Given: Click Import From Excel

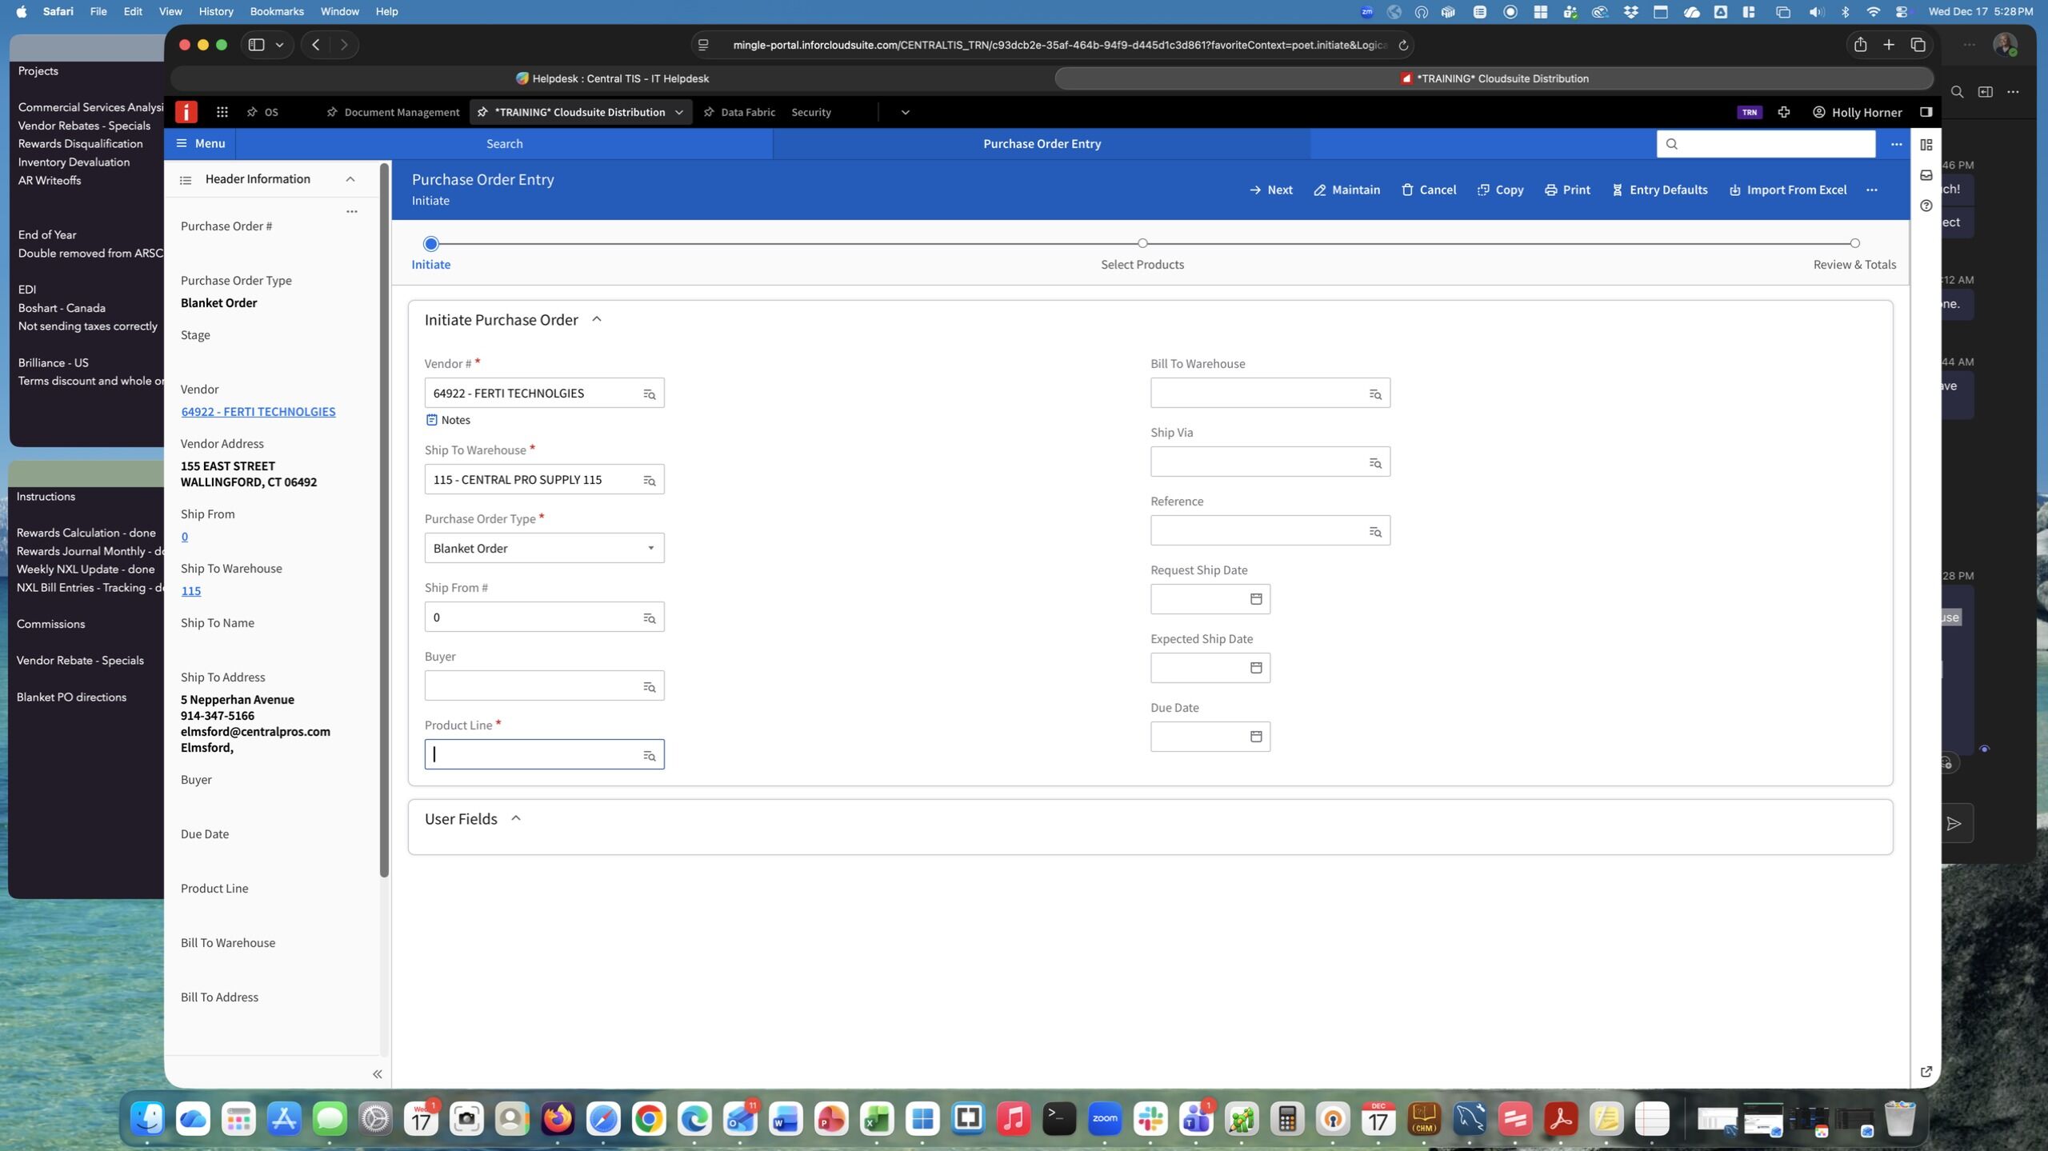Looking at the screenshot, I should 1787,190.
